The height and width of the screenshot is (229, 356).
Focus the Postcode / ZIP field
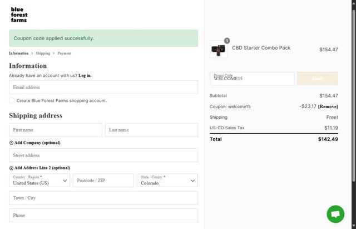(x=103, y=181)
